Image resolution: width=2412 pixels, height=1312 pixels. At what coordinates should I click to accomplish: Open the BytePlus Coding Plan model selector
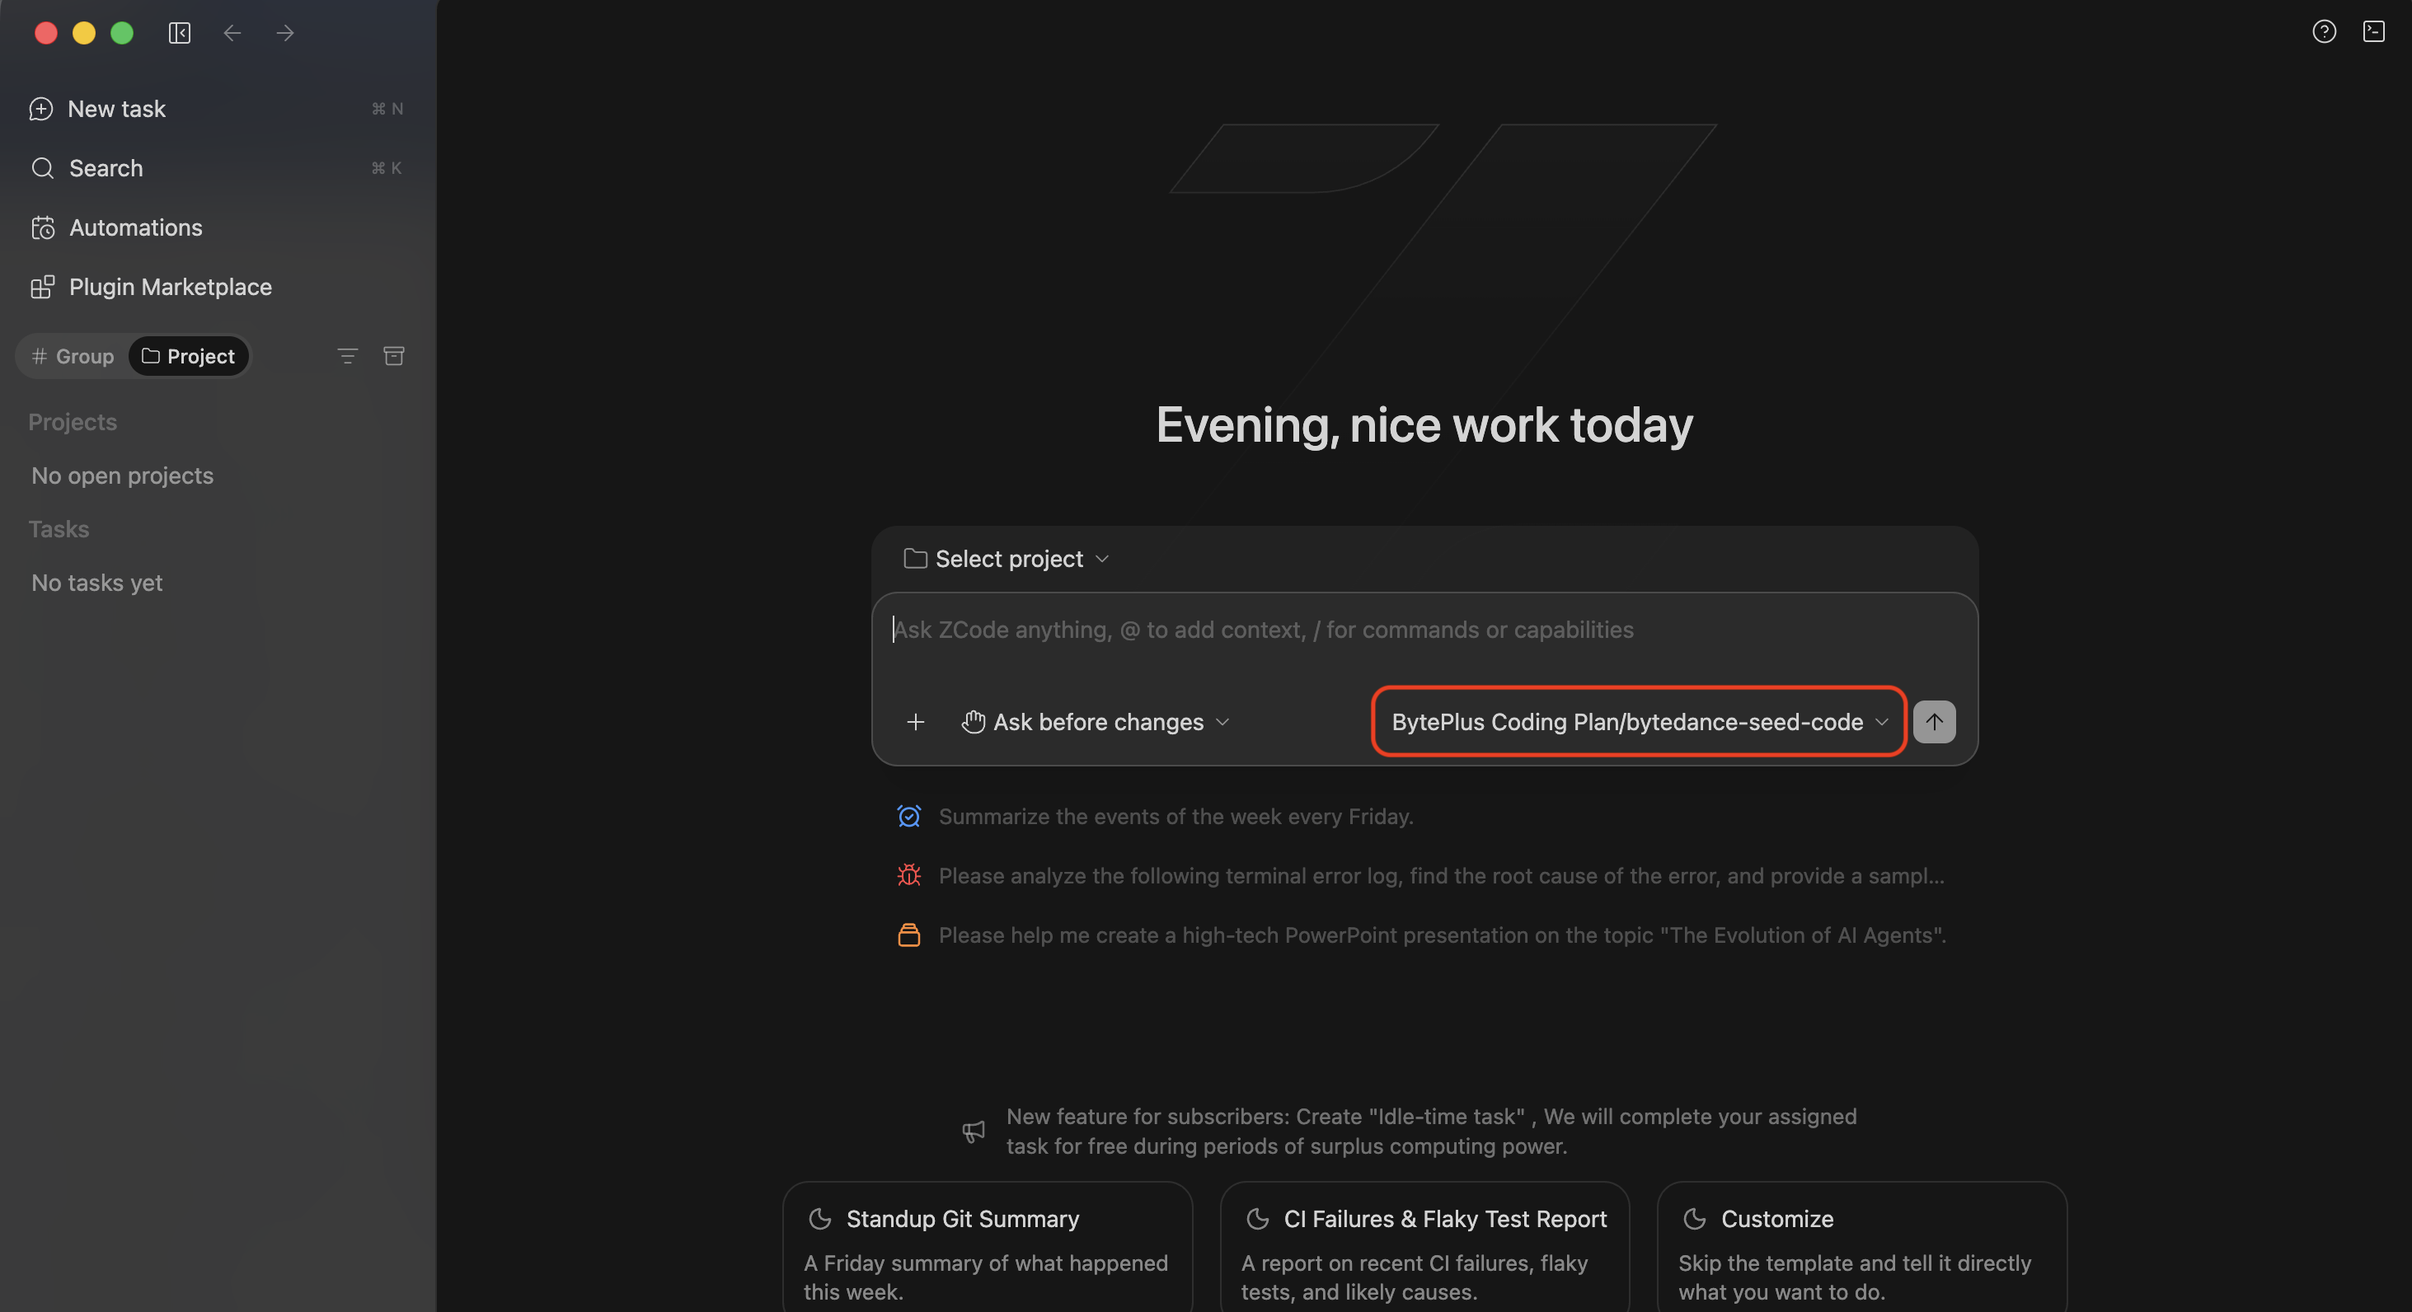point(1640,721)
